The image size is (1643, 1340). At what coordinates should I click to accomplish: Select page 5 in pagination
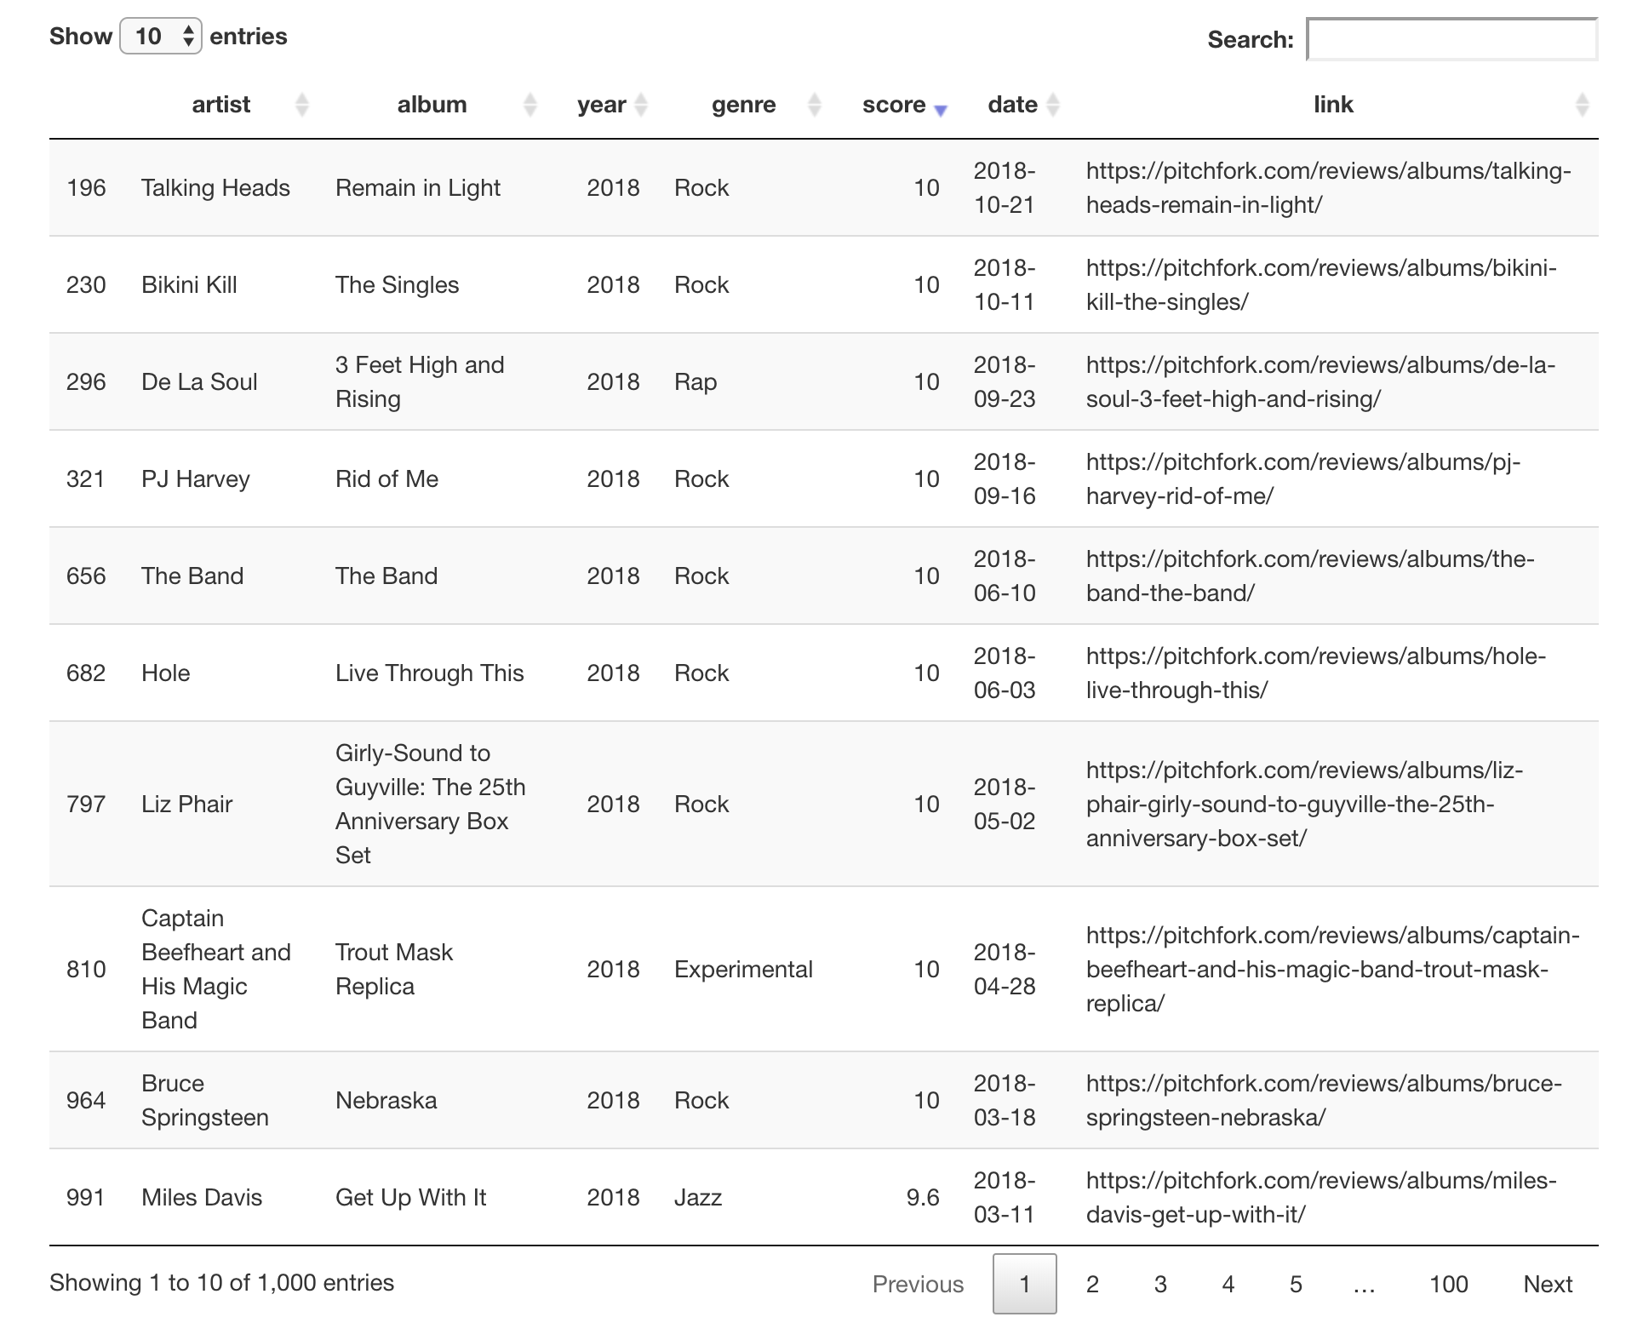(x=1296, y=1284)
